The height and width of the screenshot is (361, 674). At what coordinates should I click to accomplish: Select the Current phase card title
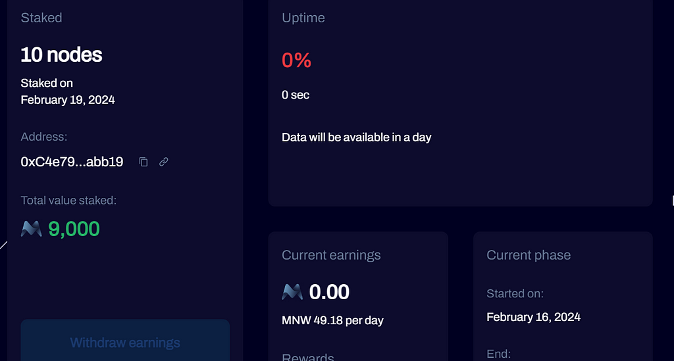(529, 255)
